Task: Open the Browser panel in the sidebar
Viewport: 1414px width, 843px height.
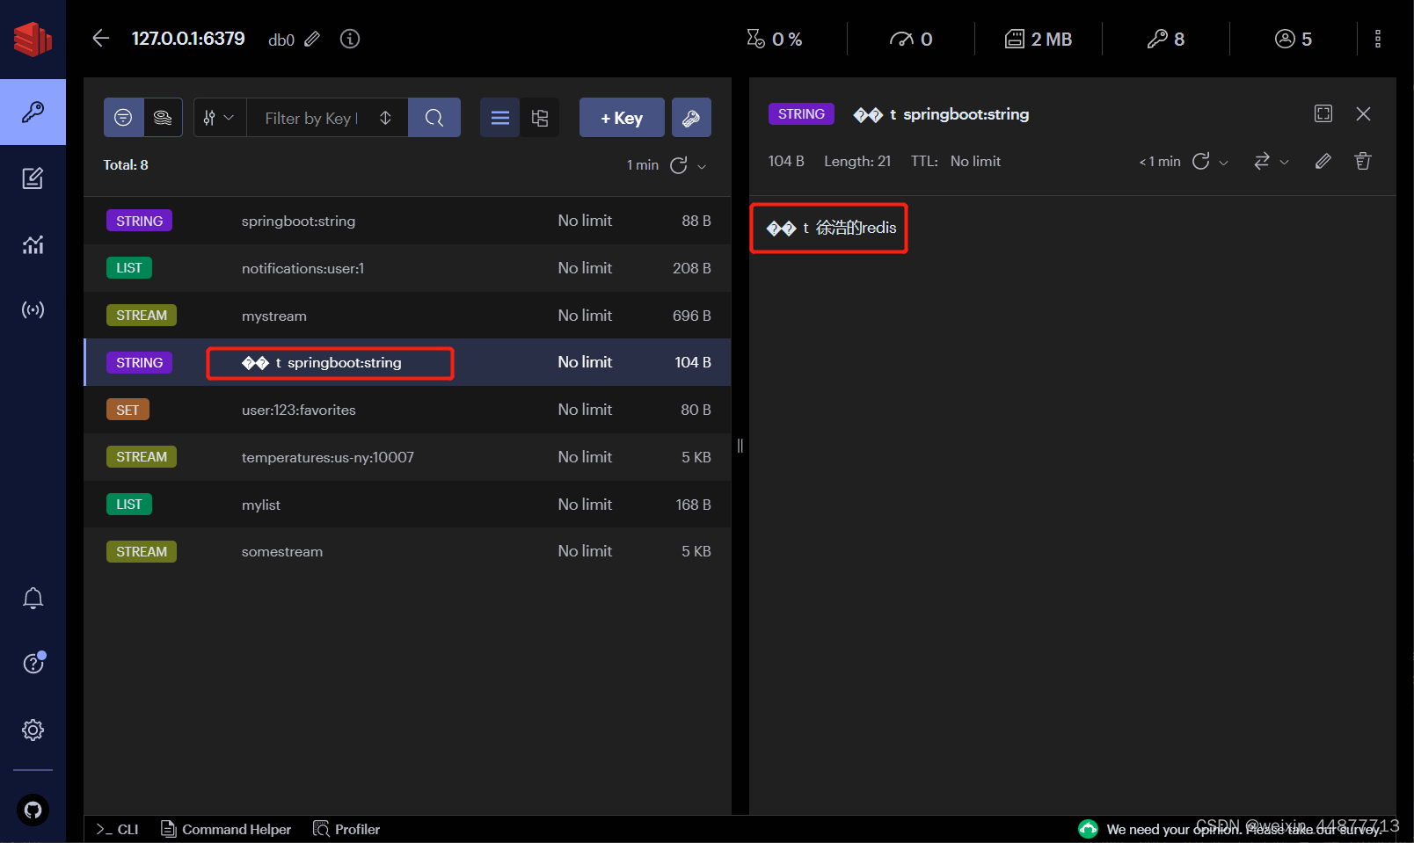Action: (33, 112)
